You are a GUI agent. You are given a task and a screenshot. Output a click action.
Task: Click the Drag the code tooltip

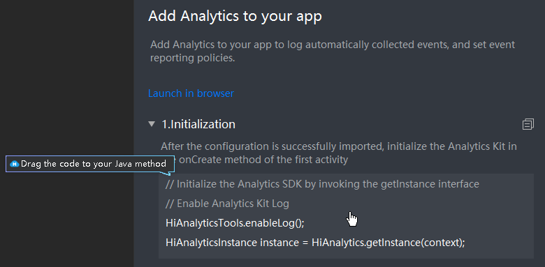[89, 164]
